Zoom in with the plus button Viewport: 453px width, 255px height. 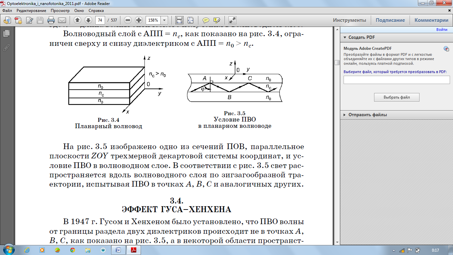click(139, 20)
